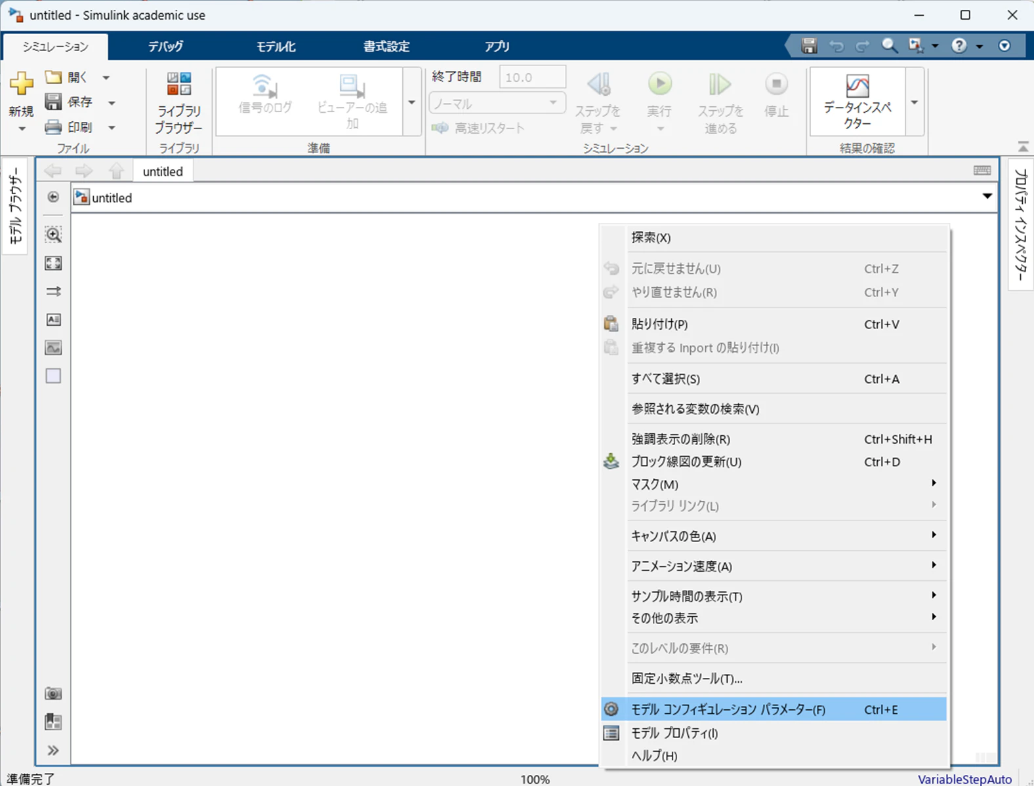Click ステップを進める (Step Forward) icon
This screenshot has height=786, width=1034.
coord(720,84)
